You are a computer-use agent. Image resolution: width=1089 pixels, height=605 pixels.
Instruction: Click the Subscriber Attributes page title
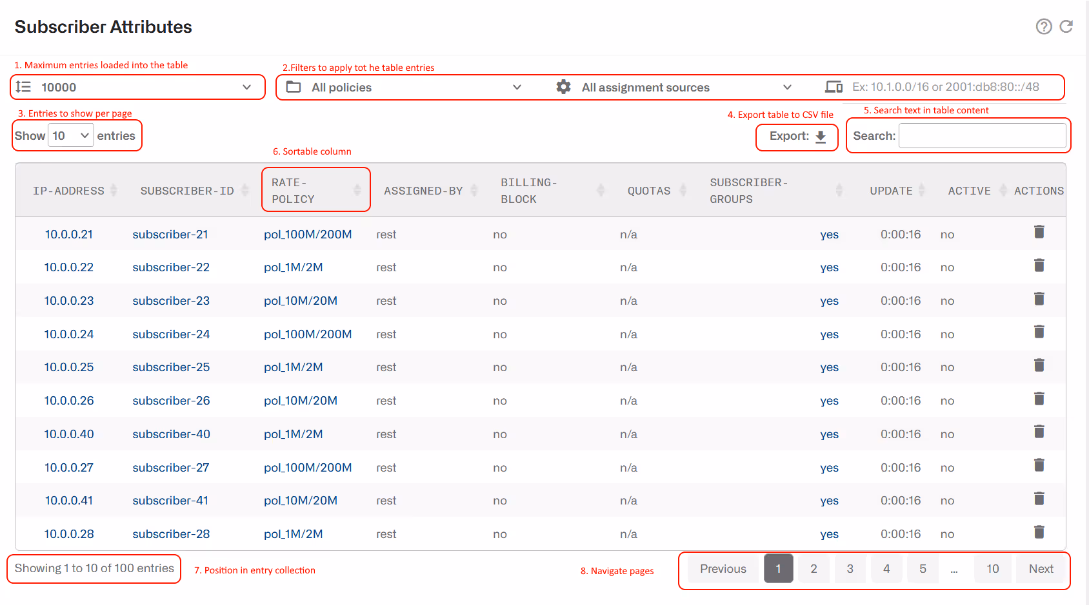(x=103, y=27)
